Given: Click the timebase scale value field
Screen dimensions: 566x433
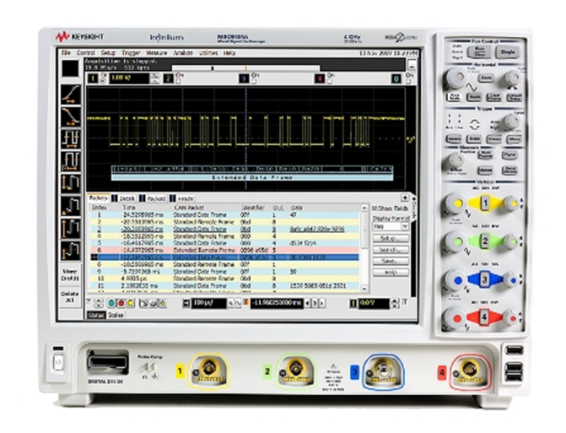Looking at the screenshot, I should (x=208, y=303).
